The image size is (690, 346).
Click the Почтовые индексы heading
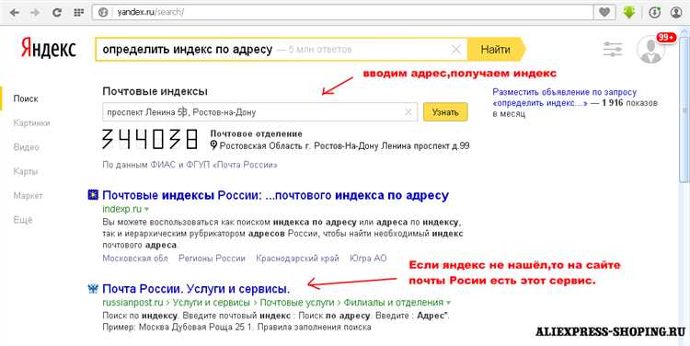[155, 92]
